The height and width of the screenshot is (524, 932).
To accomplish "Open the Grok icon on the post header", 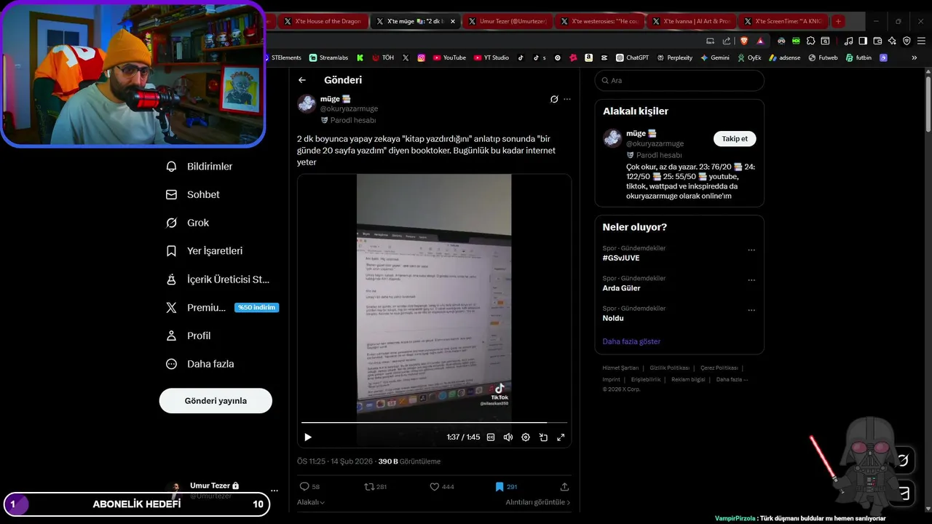I will click(x=554, y=99).
